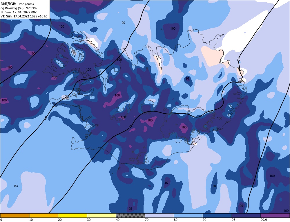This screenshot has height=222, width=290.
Task: Click the 'og Rakastig (%) í 925hPa' line
Action: tap(19, 8)
